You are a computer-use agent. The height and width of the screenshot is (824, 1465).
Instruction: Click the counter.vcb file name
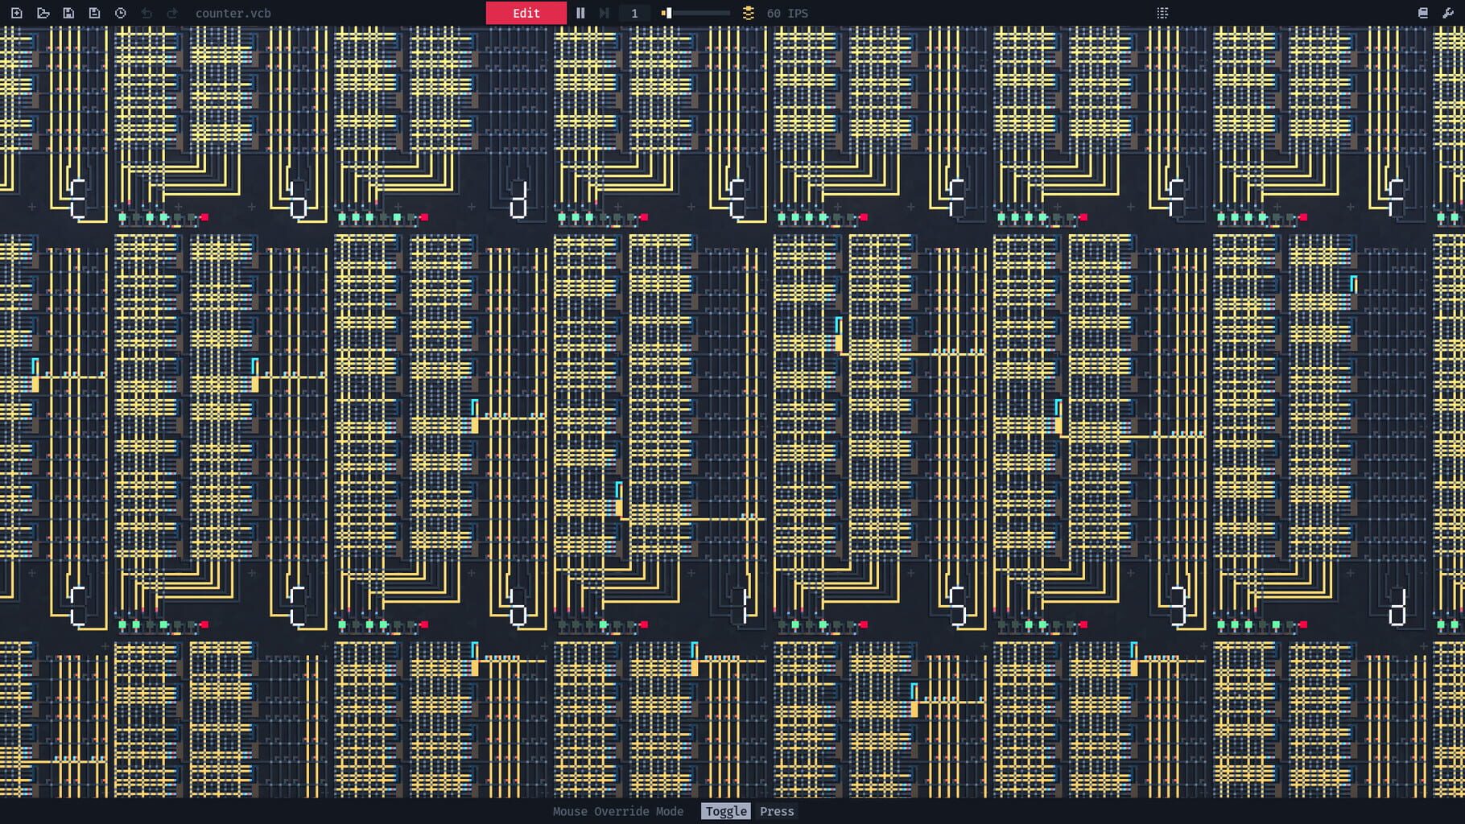[x=233, y=13]
